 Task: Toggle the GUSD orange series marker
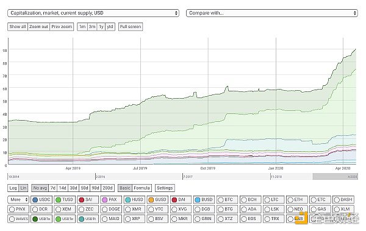151,200
